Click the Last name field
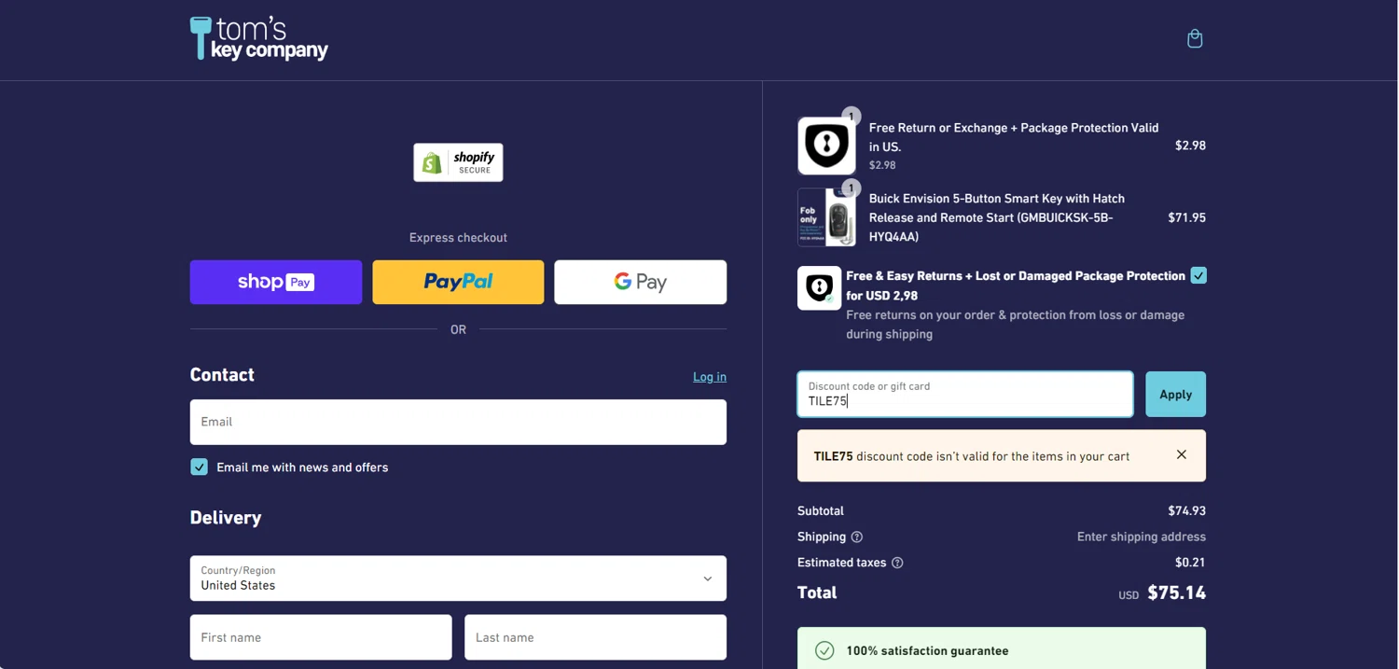Screen dimensions: 1399x669 click(x=595, y=637)
